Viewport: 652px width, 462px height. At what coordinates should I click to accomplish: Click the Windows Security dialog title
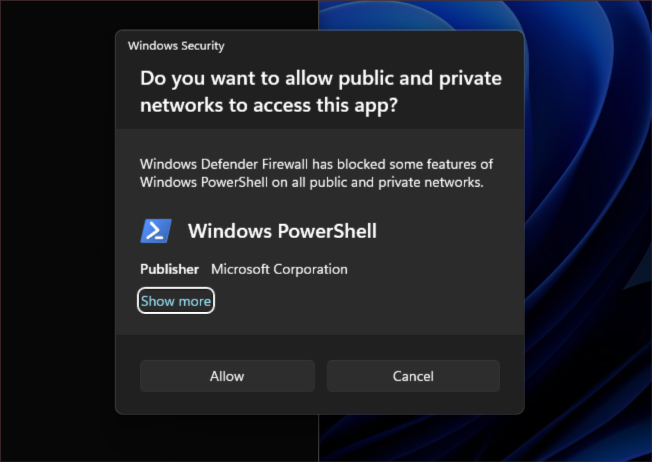tap(175, 45)
